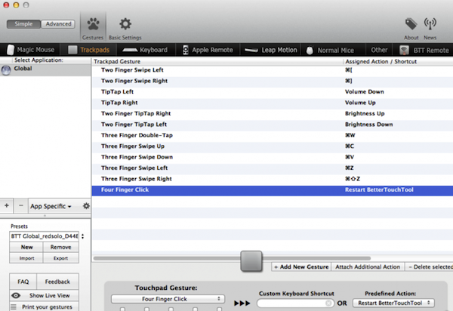453x311 pixels.
Task: Open the About tag icon
Action: [411, 29]
